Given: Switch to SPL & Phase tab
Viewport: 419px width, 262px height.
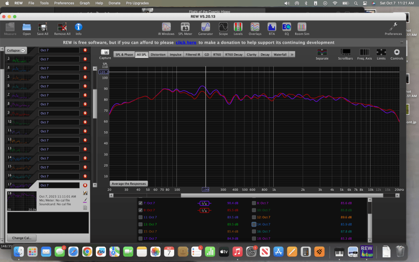Looking at the screenshot, I should (124, 54).
